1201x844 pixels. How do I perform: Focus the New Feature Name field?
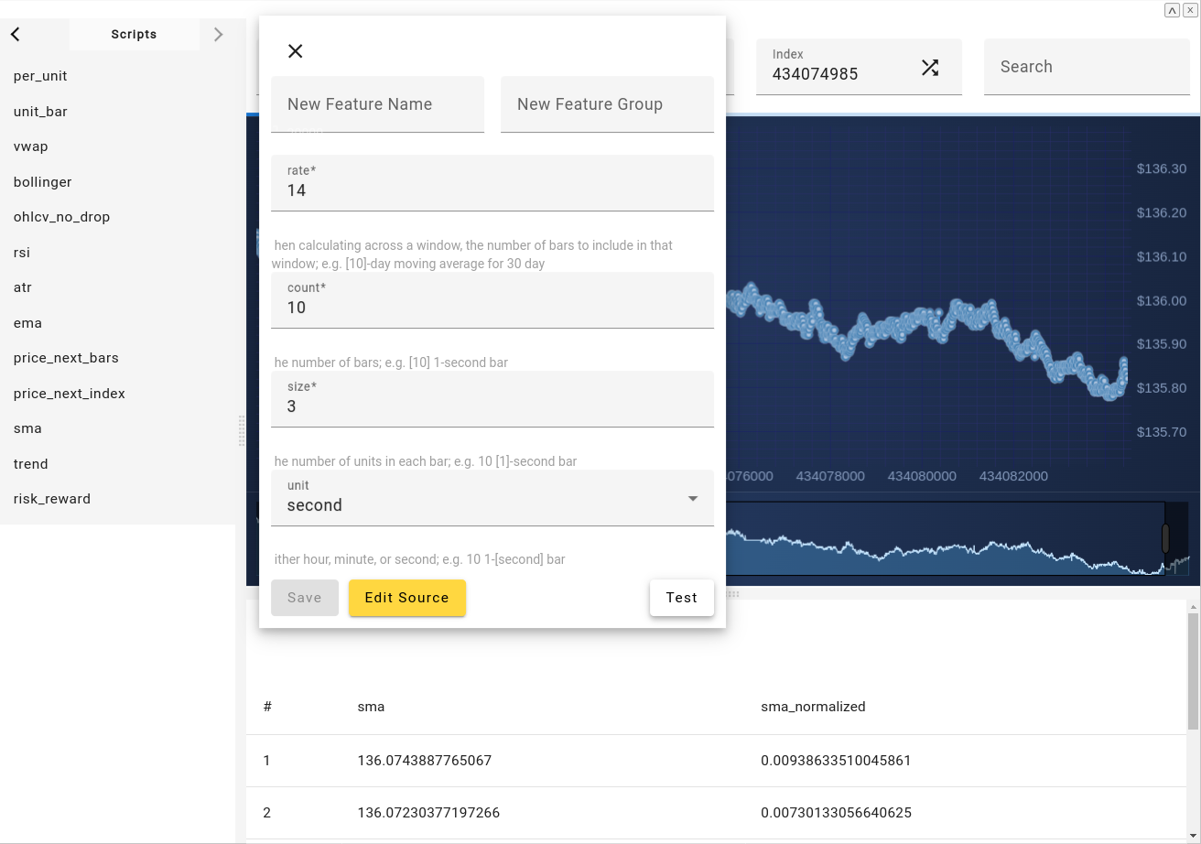(377, 104)
